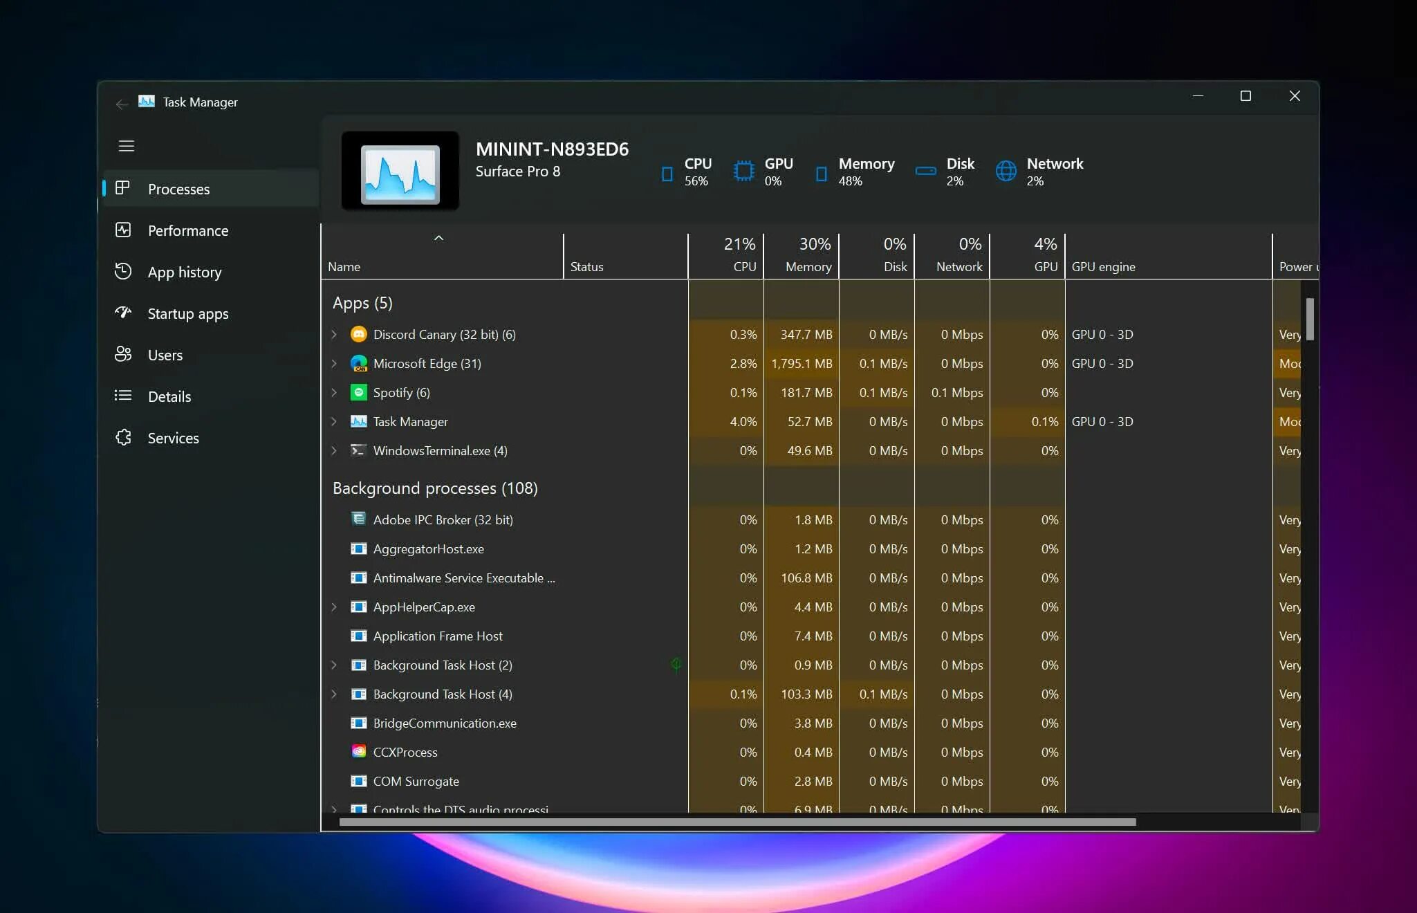This screenshot has height=913, width=1417.
Task: Select Processes in the sidebar
Action: tap(178, 188)
